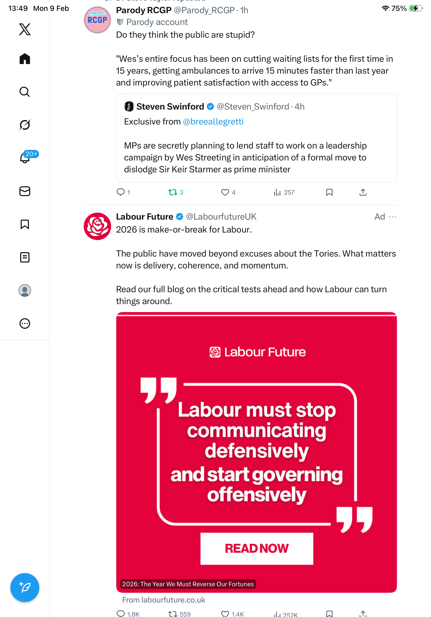Undo repost on Parody RCGP post
This screenshot has height=617, width=431.
point(173,192)
